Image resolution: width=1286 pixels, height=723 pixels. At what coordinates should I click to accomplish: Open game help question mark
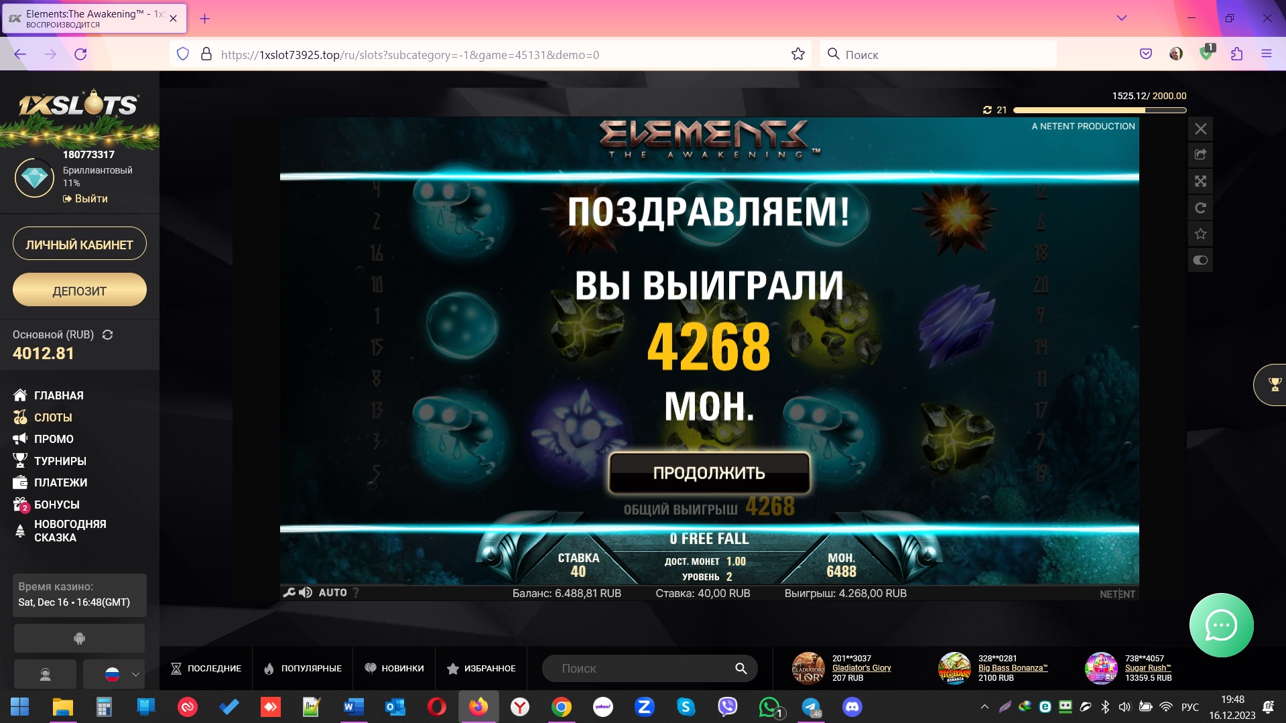pos(356,592)
